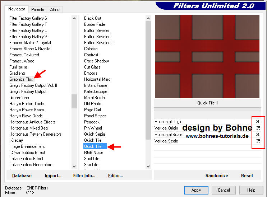Pick Filter Factory Gallery U entry
The image size is (267, 197).
[x=28, y=31]
